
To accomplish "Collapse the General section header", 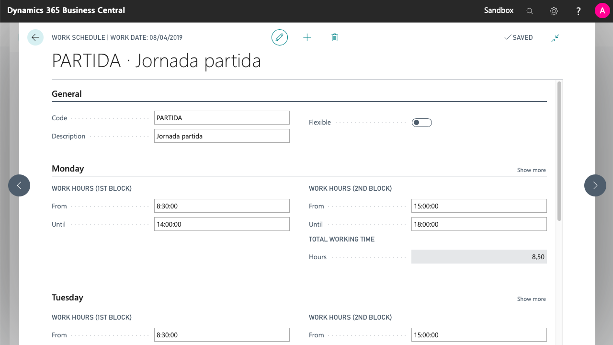I will point(67,94).
